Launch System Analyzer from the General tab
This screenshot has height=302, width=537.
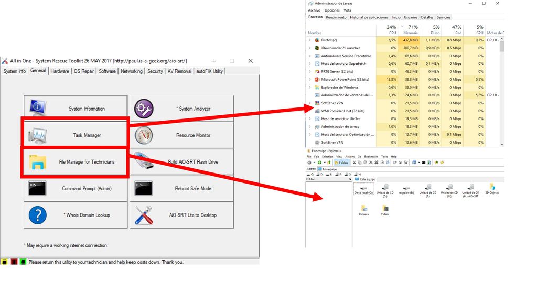click(182, 108)
